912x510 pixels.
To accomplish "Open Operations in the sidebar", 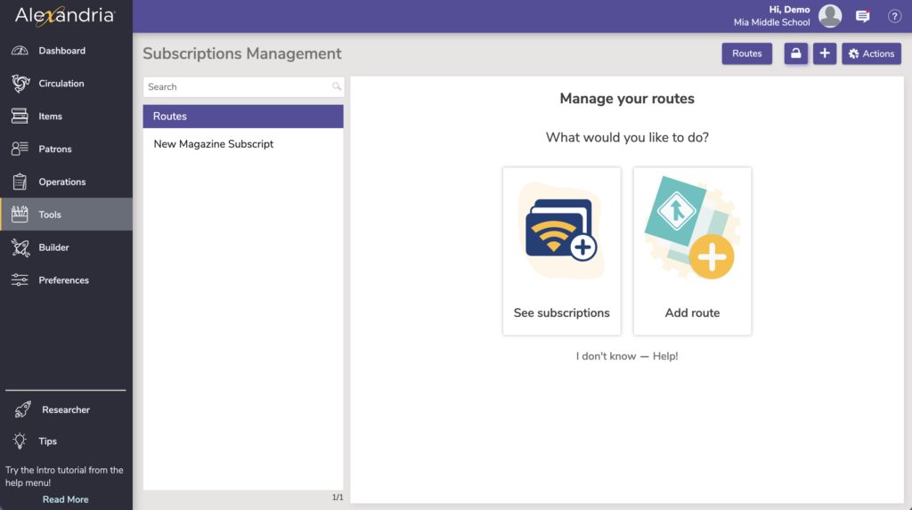I will point(61,182).
